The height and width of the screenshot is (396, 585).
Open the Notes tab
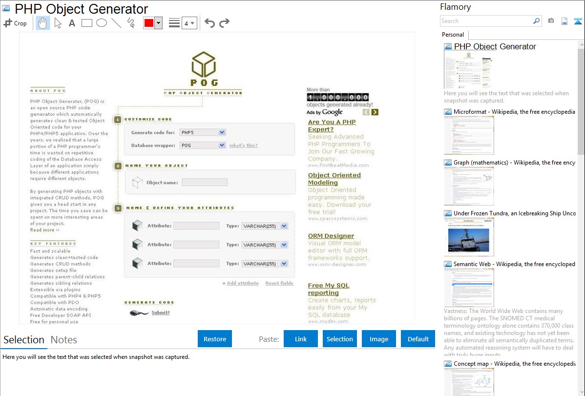coord(64,340)
